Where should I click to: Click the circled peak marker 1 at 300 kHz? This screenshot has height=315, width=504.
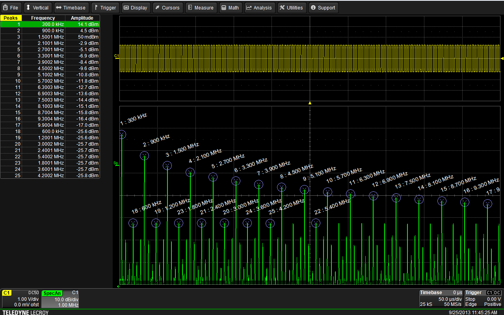pyautogui.click(x=122, y=135)
